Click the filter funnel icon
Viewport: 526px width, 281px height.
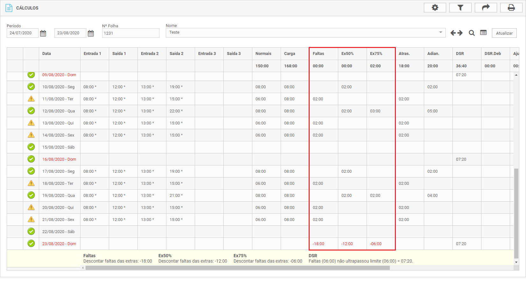460,8
